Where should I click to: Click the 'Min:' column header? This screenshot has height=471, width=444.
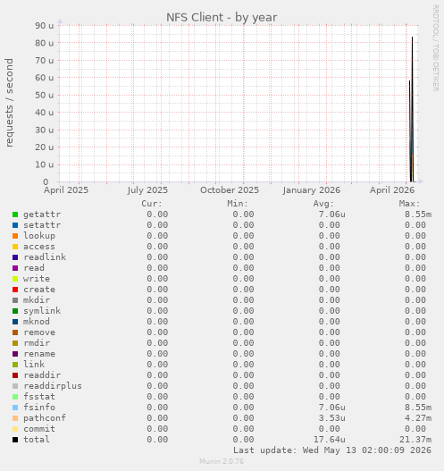click(x=238, y=204)
